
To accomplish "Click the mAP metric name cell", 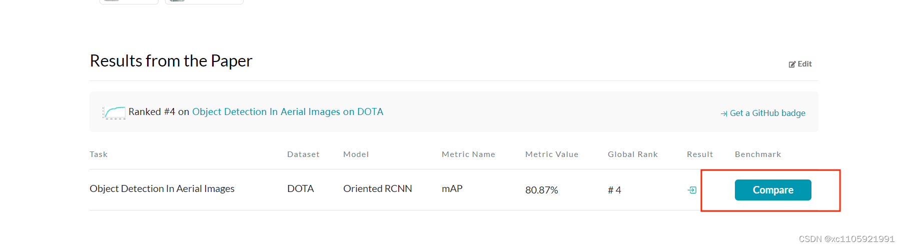I will coord(452,188).
